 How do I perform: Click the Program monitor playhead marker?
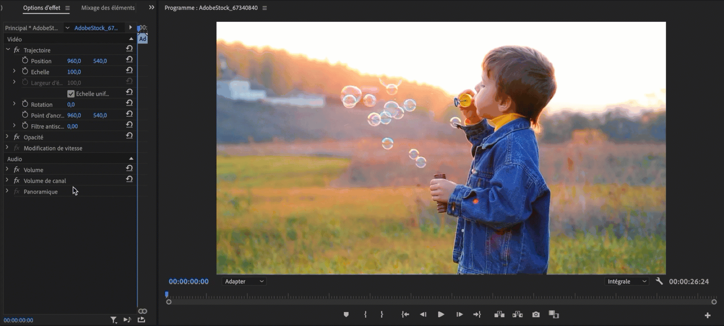pos(167,294)
